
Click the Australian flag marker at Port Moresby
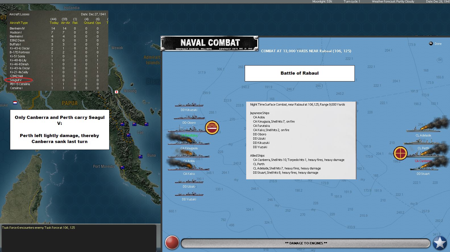pos(123,167)
